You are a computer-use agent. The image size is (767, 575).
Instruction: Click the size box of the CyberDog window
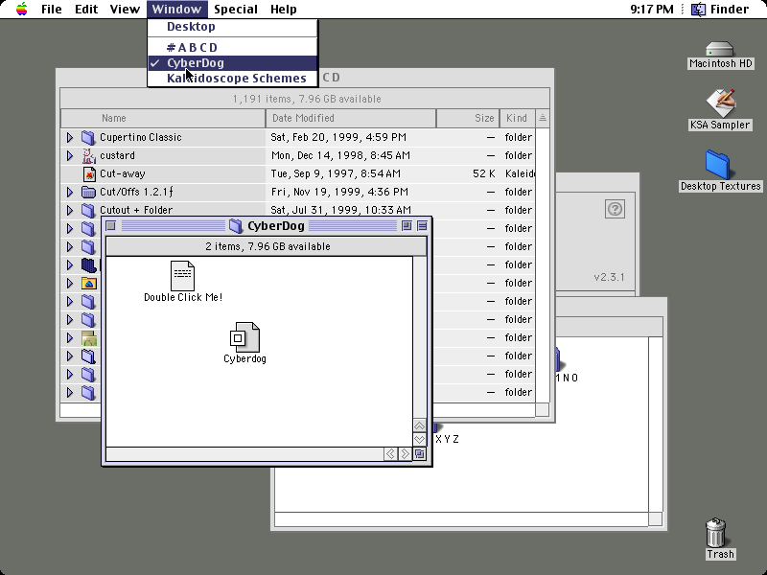420,454
